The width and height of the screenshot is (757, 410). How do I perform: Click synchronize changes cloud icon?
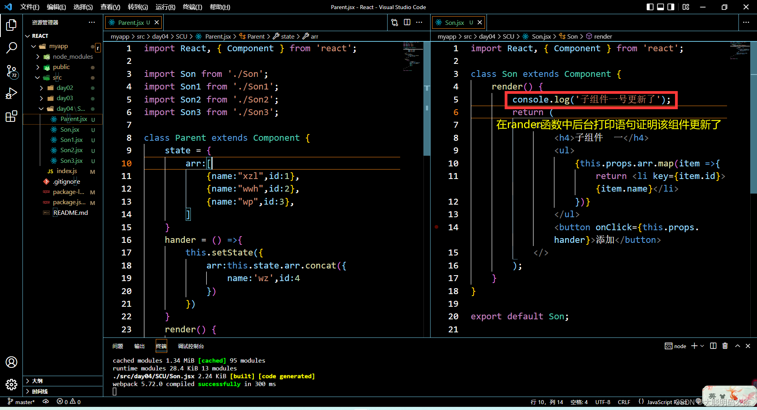point(46,402)
